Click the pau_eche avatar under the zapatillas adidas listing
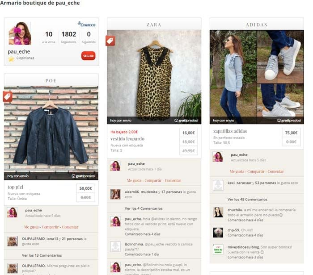Viewport: 313px width, 275px height. coord(218,157)
